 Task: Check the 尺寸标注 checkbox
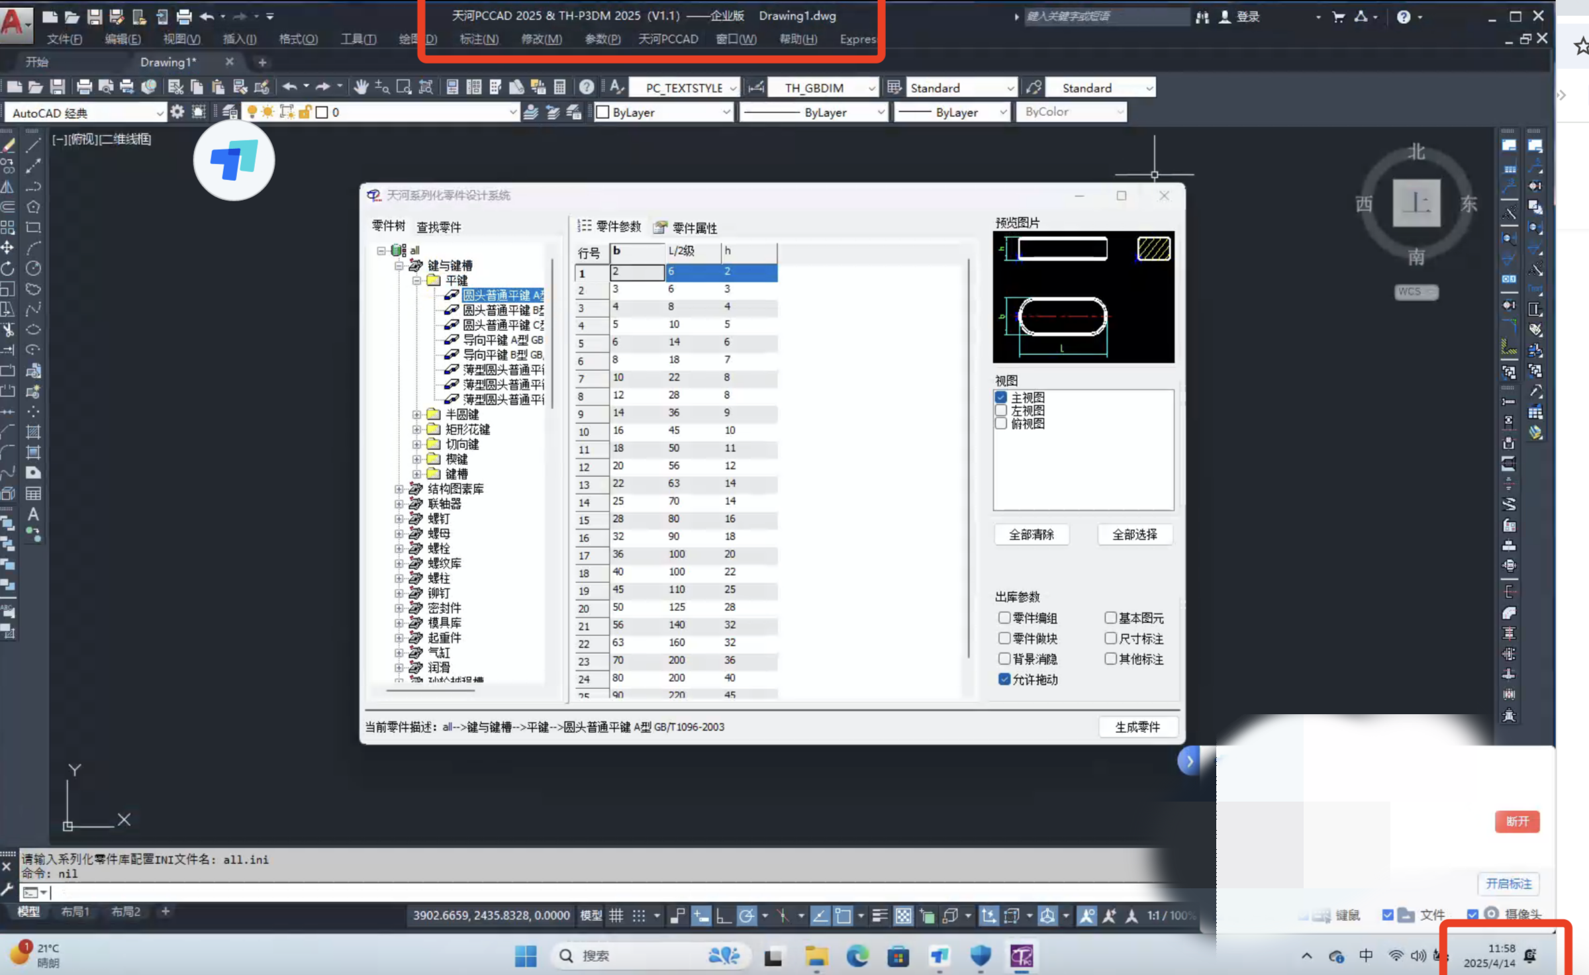(1110, 638)
